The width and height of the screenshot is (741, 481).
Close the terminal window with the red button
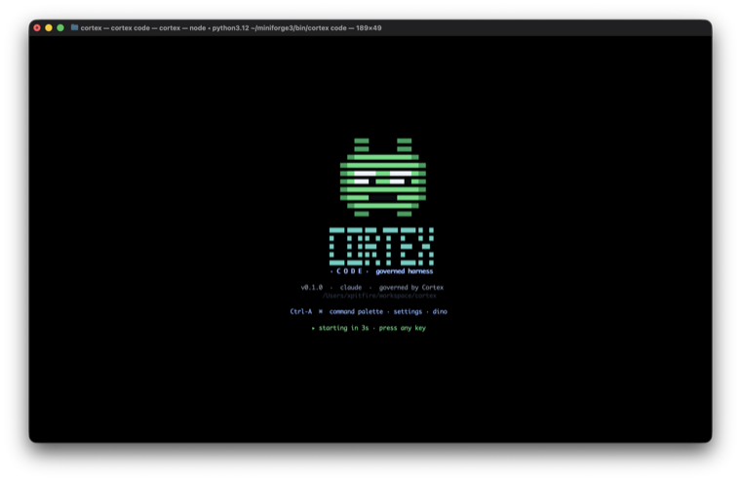tap(37, 28)
